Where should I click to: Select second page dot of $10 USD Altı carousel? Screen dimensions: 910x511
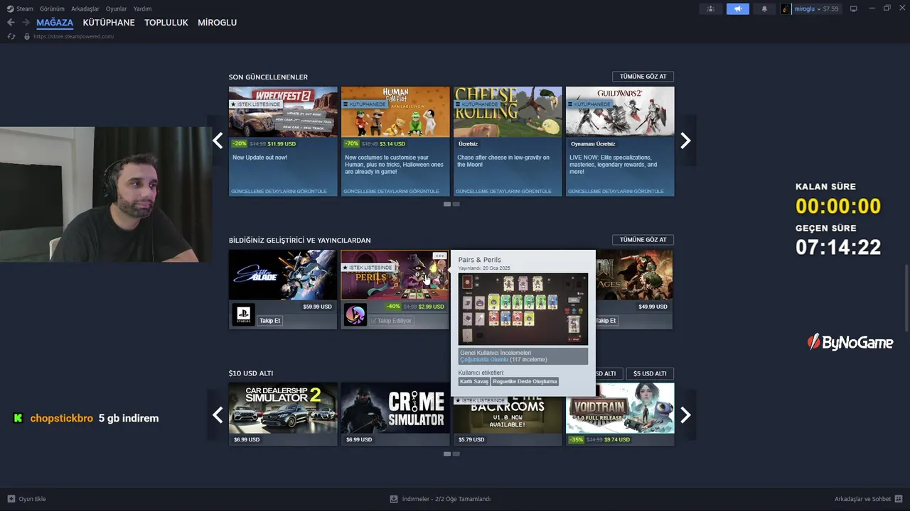click(456, 454)
